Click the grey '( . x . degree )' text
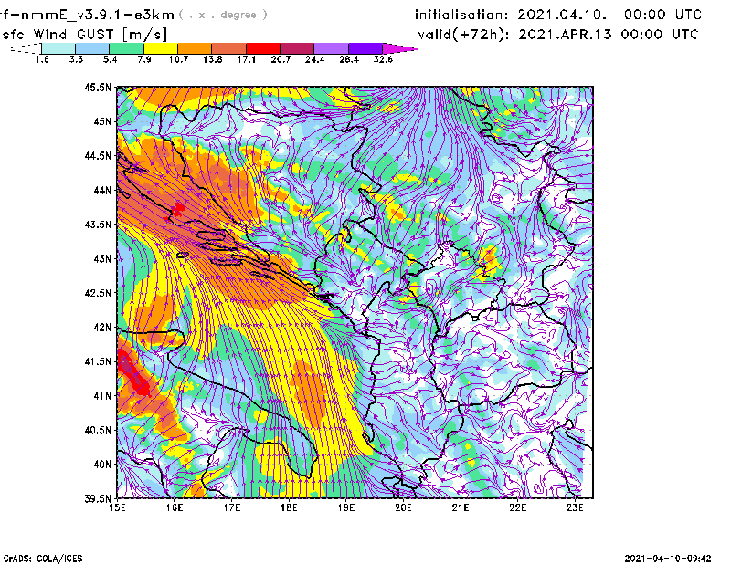Screen dimensions: 731x564 click(223, 15)
